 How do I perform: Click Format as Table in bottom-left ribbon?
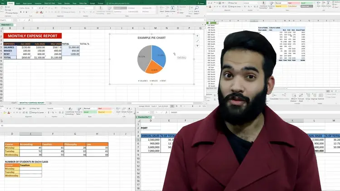pos(78,111)
